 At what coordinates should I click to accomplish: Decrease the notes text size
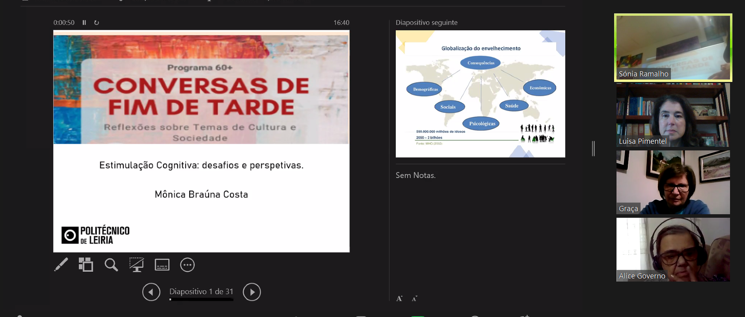coord(414,298)
